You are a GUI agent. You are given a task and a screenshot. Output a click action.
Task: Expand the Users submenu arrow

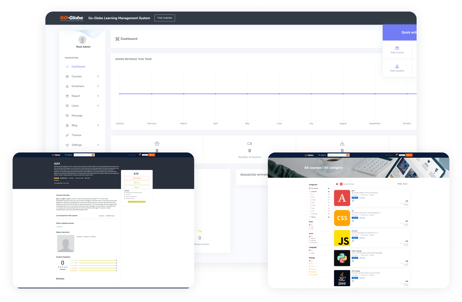98,106
